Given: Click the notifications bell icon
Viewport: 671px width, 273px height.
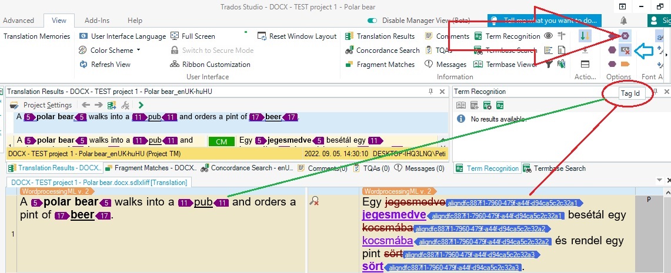Looking at the screenshot, I should (624, 20).
